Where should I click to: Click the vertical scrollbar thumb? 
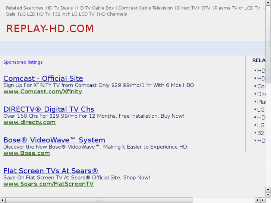point(268,44)
